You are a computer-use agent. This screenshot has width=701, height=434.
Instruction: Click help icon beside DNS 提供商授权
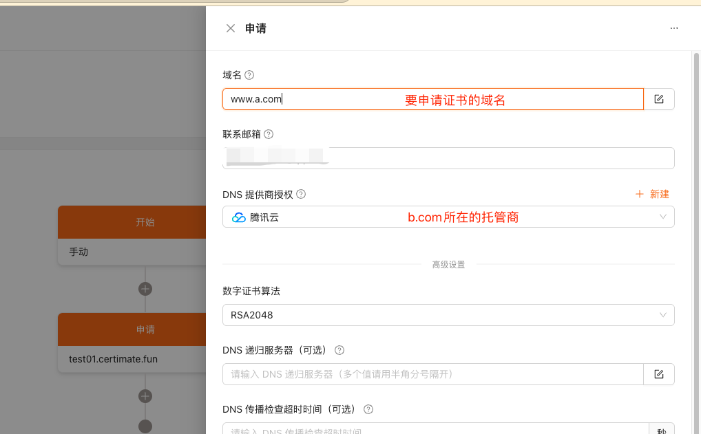(x=301, y=194)
